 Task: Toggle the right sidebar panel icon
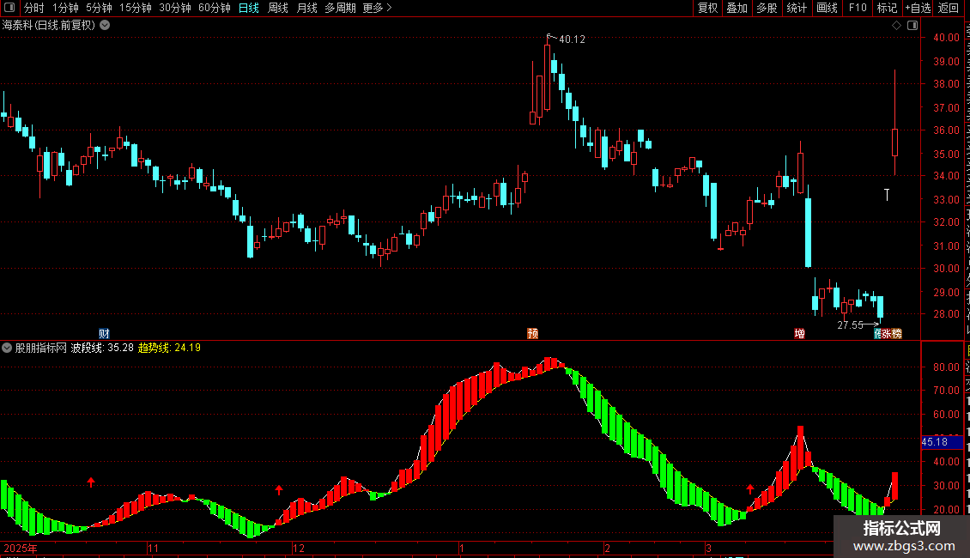click(x=912, y=25)
